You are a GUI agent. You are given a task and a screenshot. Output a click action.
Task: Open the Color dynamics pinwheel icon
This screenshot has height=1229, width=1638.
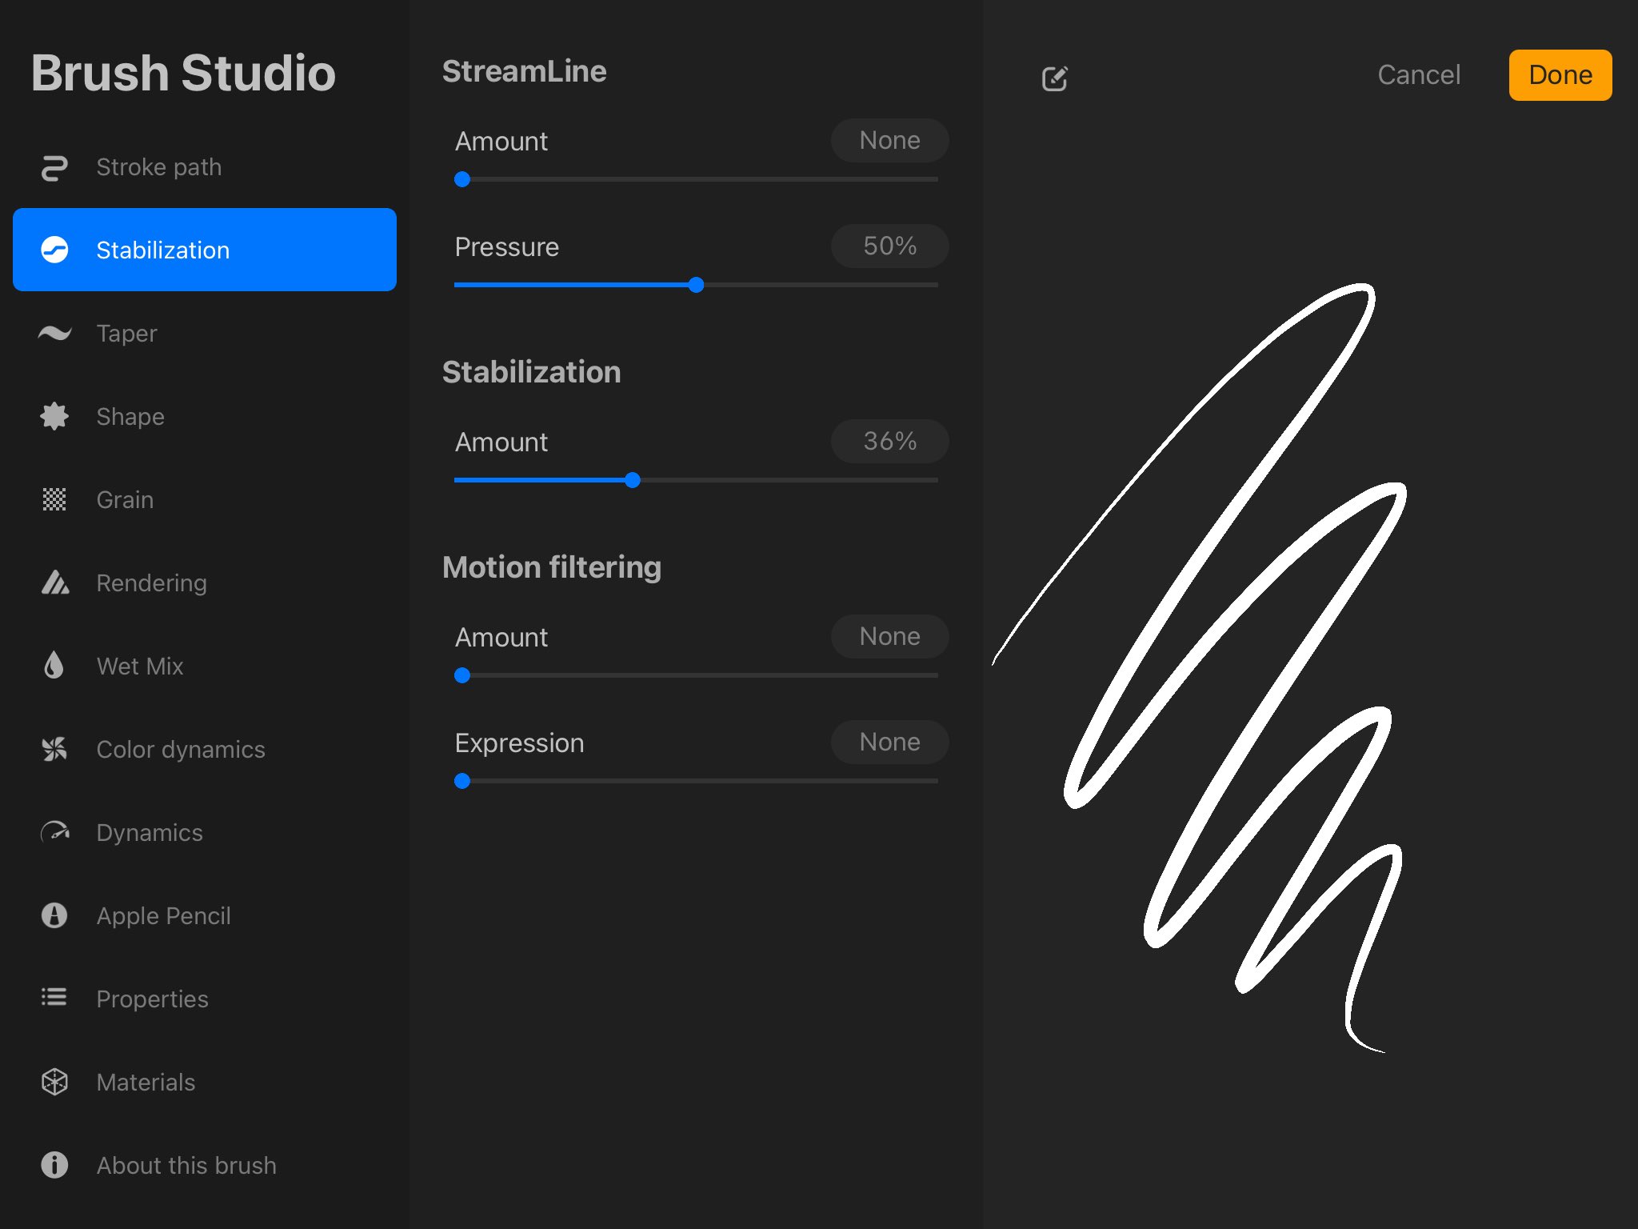click(54, 749)
